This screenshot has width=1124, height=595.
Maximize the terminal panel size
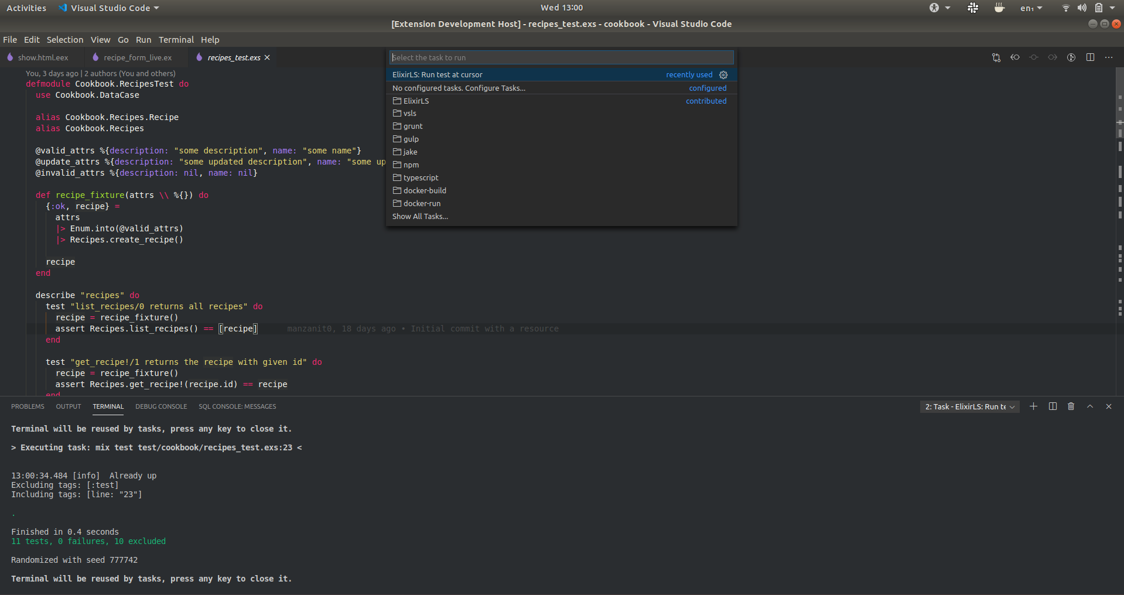pos(1090,406)
